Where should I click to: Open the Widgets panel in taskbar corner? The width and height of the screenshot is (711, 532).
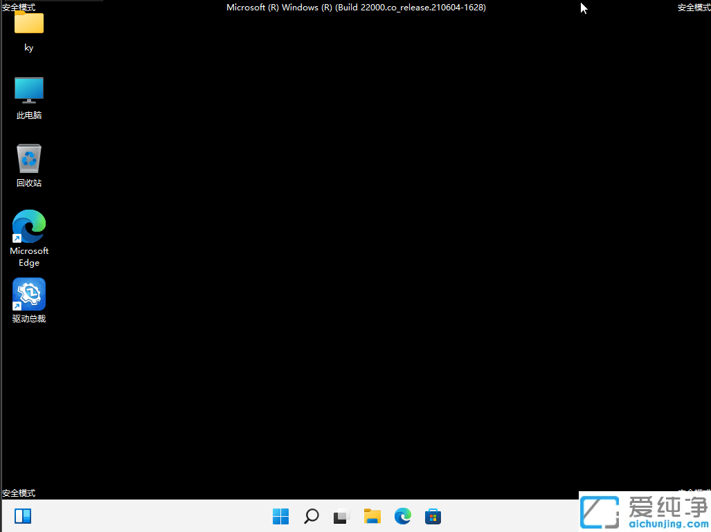pyautogui.click(x=23, y=516)
